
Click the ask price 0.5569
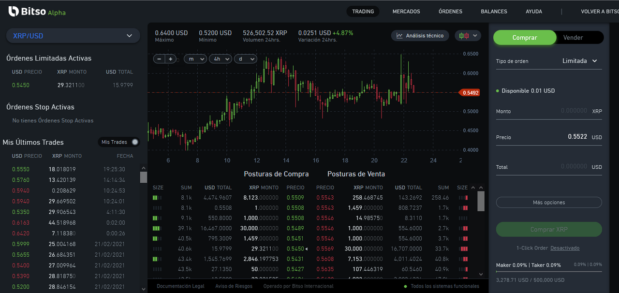325,249
